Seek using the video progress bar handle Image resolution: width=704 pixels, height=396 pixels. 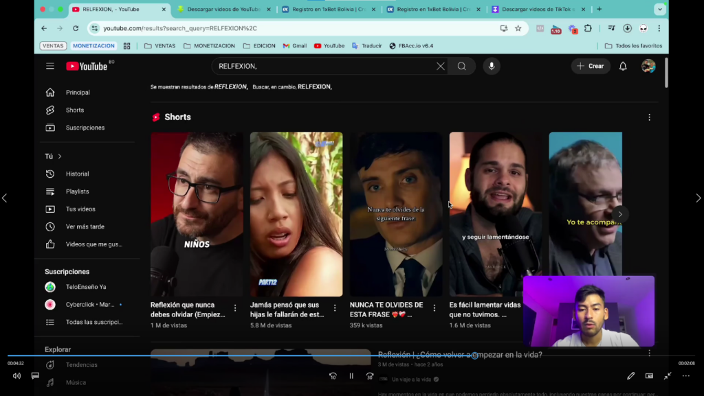pyautogui.click(x=474, y=356)
